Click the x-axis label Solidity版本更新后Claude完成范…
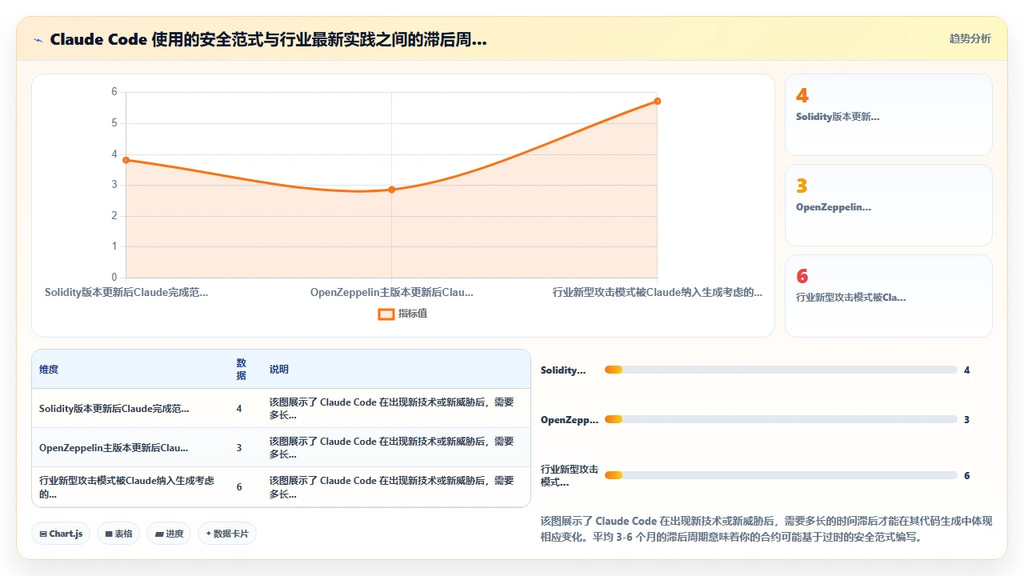The width and height of the screenshot is (1024, 576). (126, 293)
